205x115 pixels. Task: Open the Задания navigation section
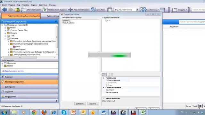[29, 92]
